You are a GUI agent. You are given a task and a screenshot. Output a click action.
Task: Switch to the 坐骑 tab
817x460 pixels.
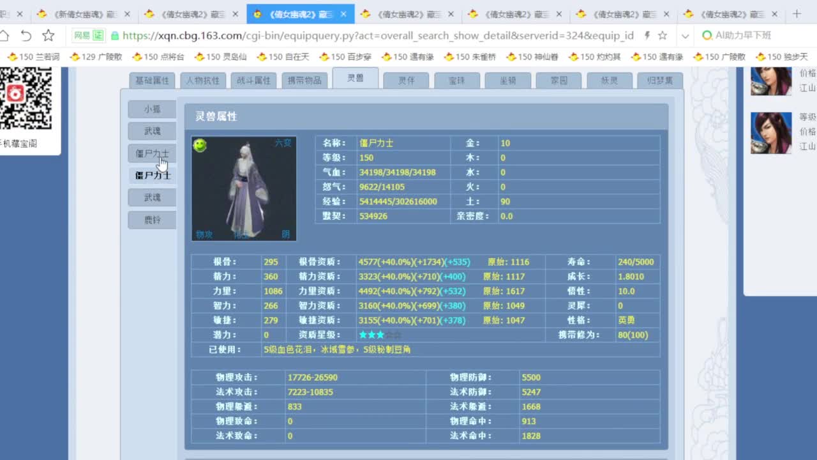tap(508, 80)
